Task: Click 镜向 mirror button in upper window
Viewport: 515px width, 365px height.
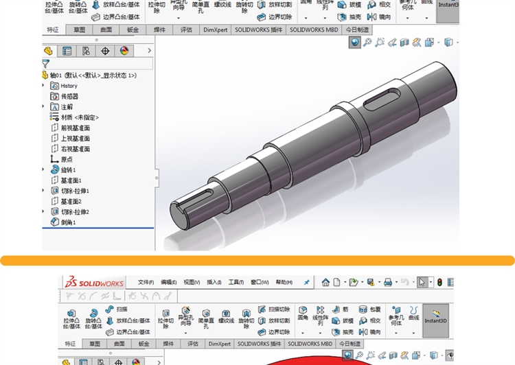Action: click(x=378, y=16)
